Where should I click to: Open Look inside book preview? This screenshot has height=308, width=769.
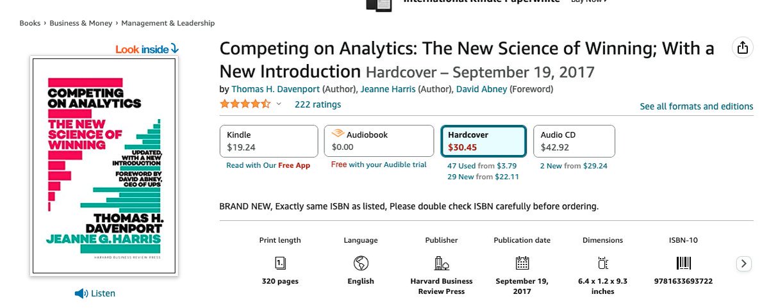(x=147, y=49)
